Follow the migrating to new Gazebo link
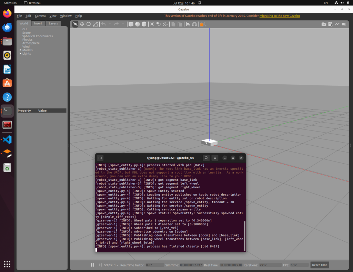353x272 pixels. 280,16
